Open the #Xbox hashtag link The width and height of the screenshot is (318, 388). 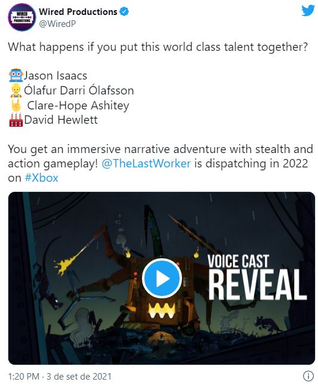tap(42, 178)
